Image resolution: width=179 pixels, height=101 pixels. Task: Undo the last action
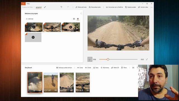[x=61, y=7]
